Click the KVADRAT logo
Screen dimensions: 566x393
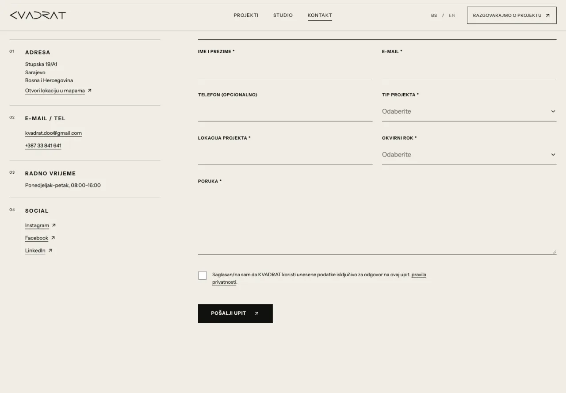(x=38, y=15)
